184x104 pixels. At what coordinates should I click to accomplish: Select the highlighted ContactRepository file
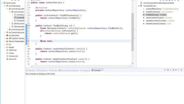coord(20,18)
